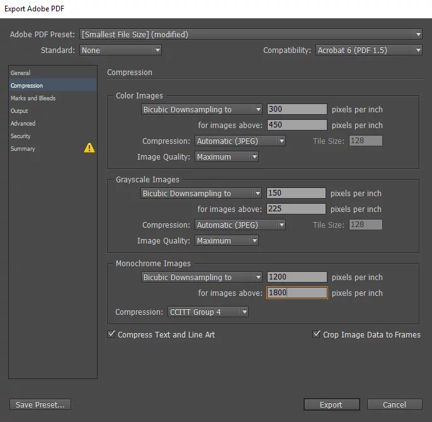Switch to the General section
This screenshot has width=432, height=422.
point(53,73)
